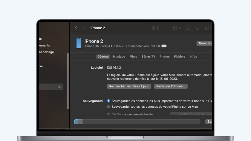Viewport: 251px width, 141px height.
Task: Select the sidebar item ending in 'ements'
Action: tap(44, 45)
